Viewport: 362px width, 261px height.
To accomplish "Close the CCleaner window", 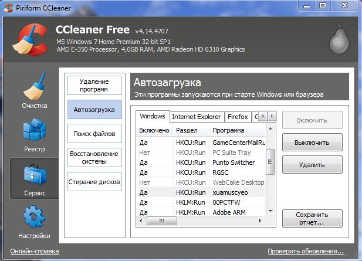I will point(344,5).
